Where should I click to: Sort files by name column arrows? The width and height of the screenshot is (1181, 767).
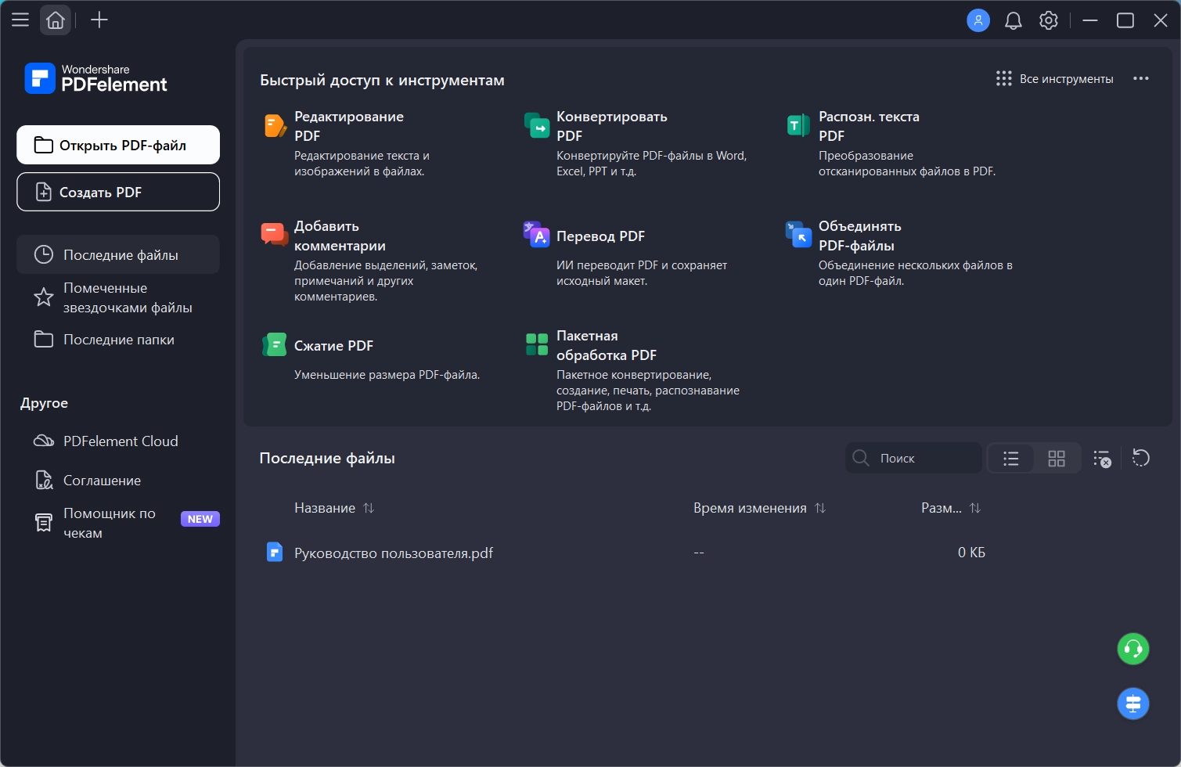pyautogui.click(x=369, y=508)
